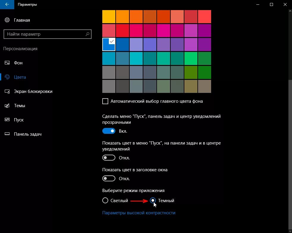
Task: Maximize the Параметры window
Action: tap(271, 4)
